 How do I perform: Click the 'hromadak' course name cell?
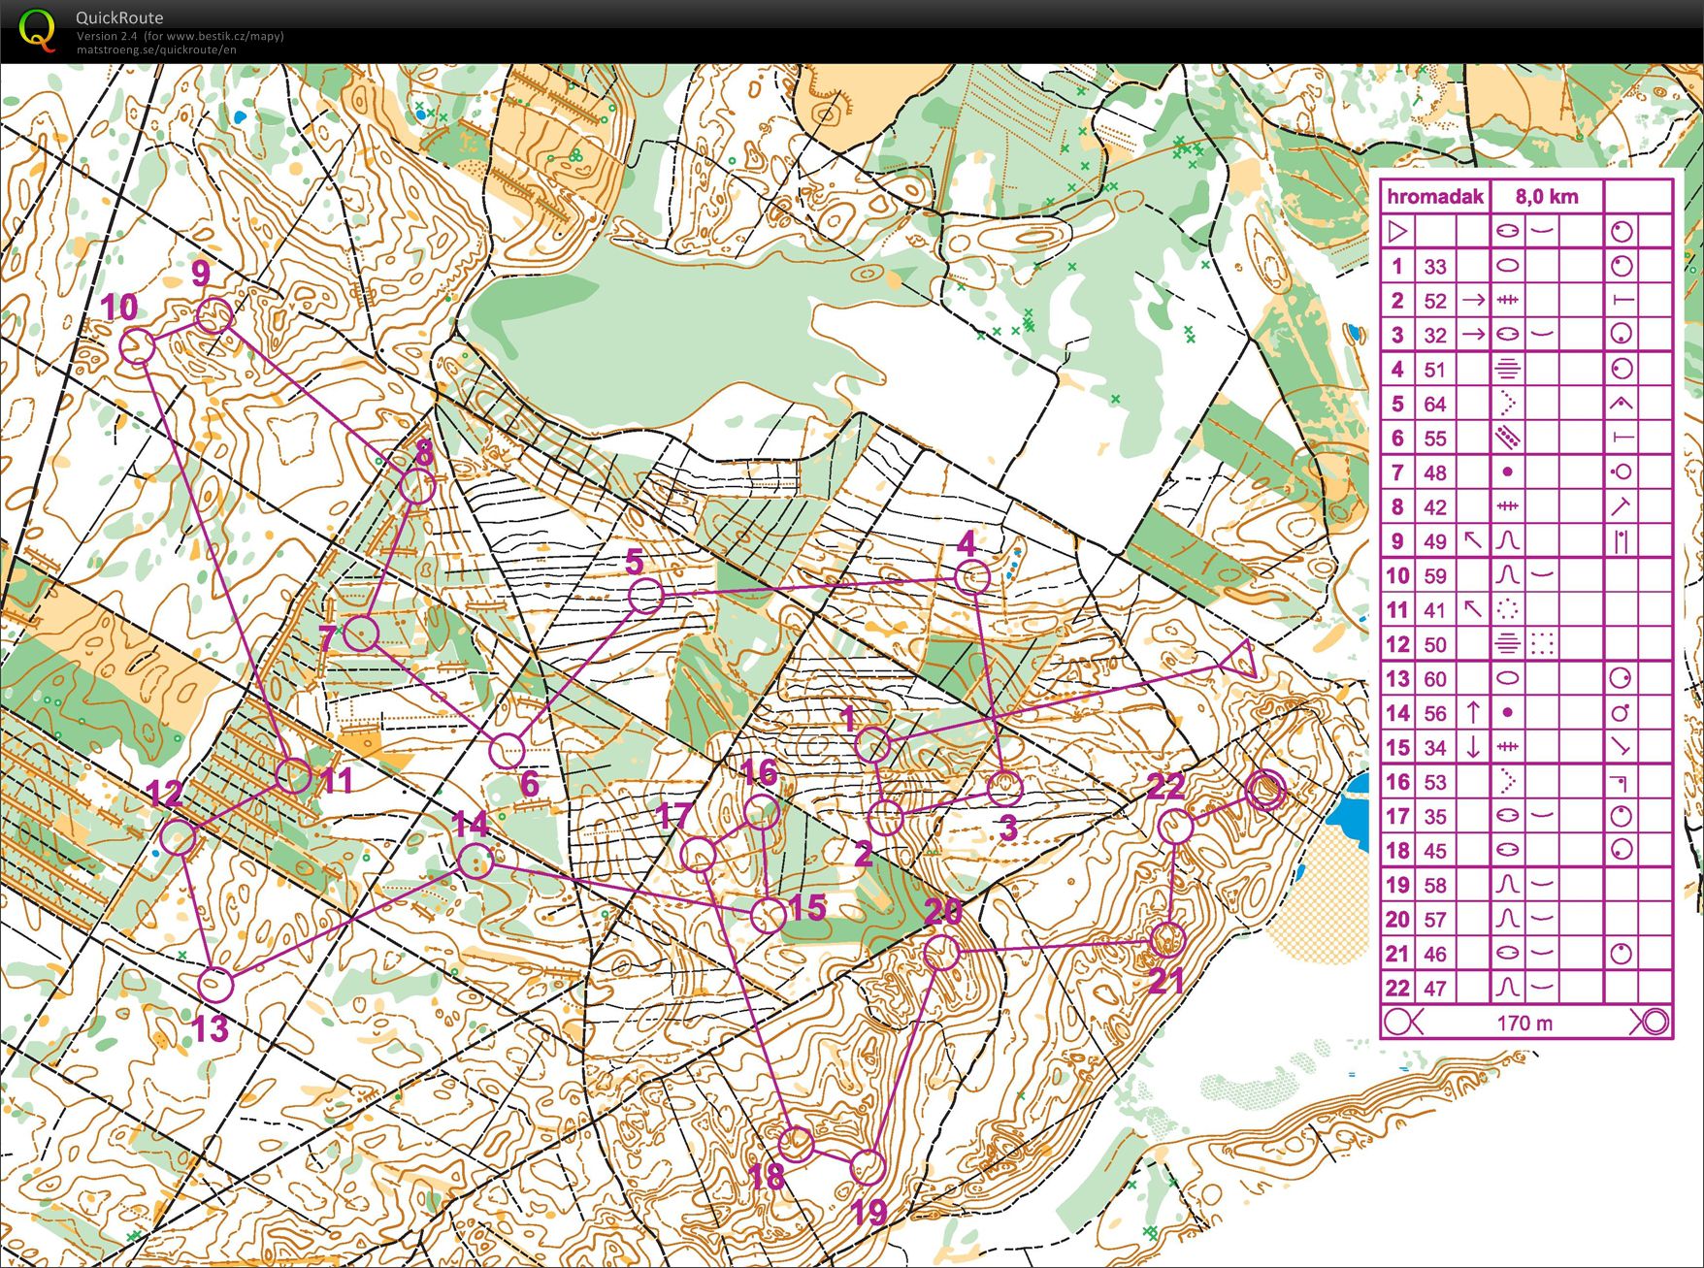click(1435, 197)
